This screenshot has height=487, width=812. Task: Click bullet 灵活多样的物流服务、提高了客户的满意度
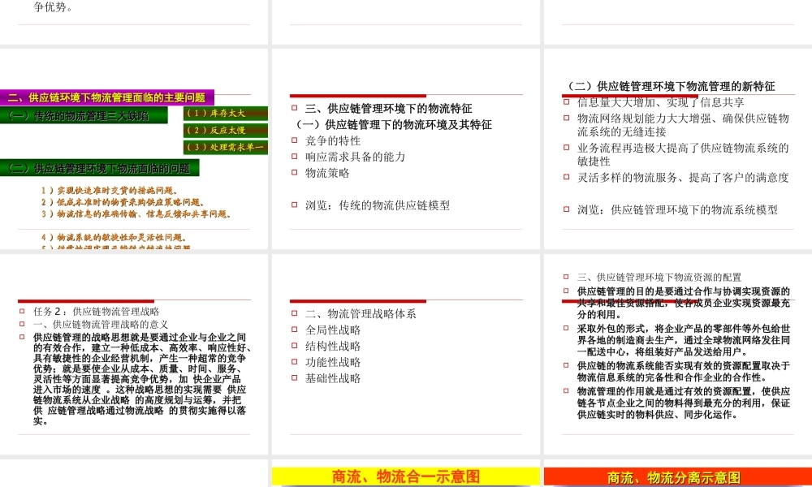[x=683, y=178]
